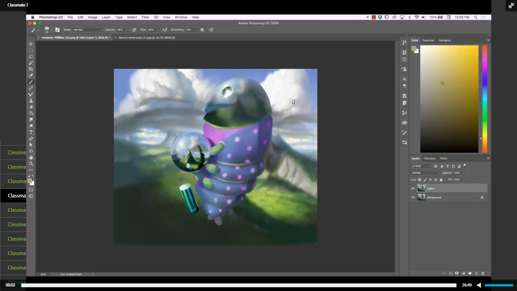Viewport: 517px width, 291px height.
Task: Select the Path Selection tool
Action: click(x=31, y=145)
